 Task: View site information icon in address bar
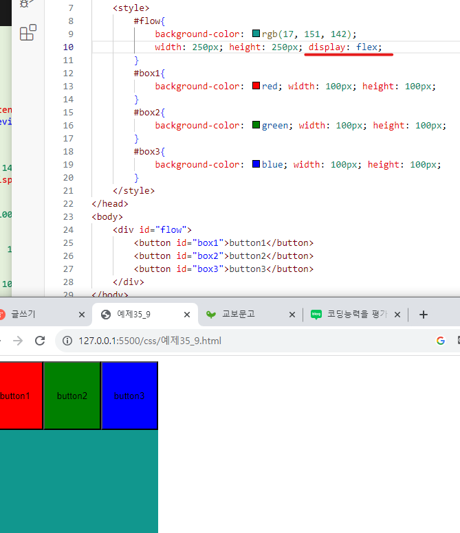(x=67, y=341)
